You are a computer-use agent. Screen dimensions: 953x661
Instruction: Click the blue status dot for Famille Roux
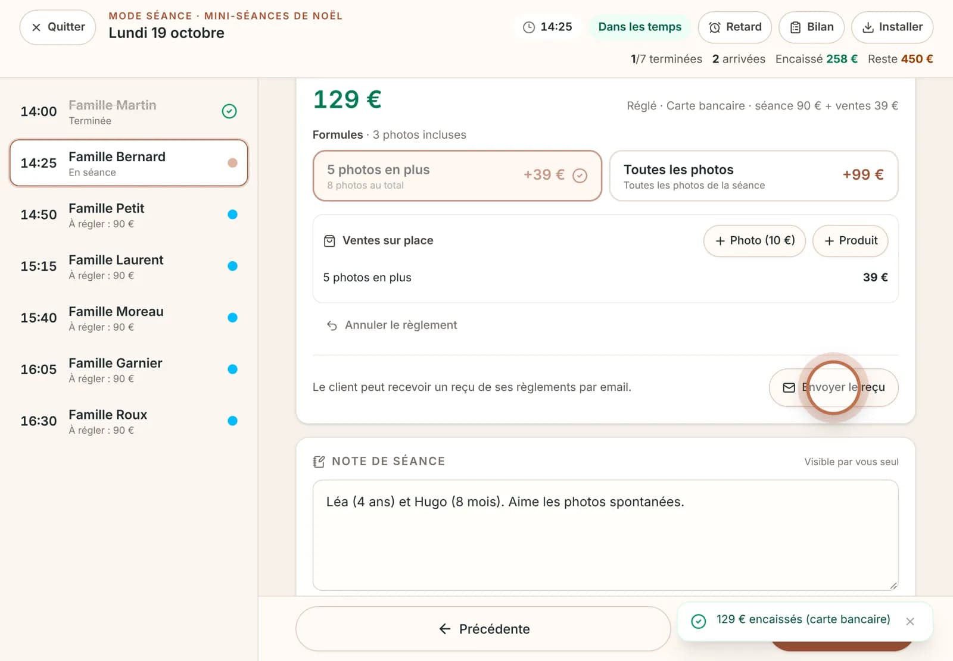coord(232,421)
